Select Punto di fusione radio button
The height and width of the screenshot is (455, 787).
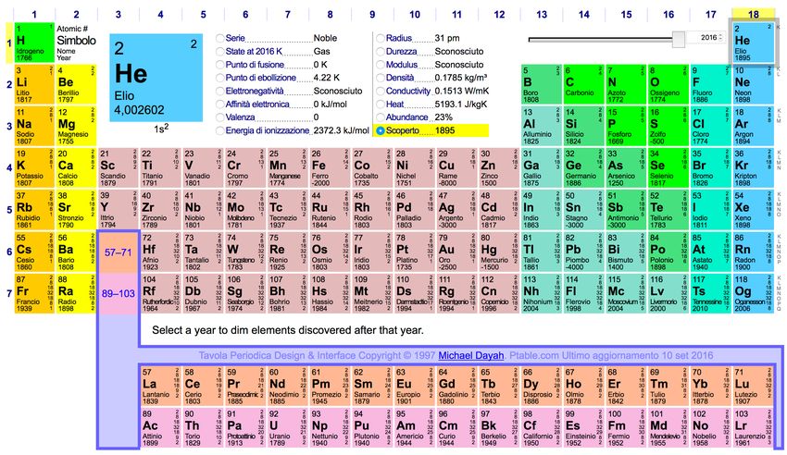[x=219, y=65]
